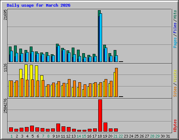The height and width of the screenshot is (140, 179).
Task: Click the KBytes legend label
Action: tap(175, 126)
